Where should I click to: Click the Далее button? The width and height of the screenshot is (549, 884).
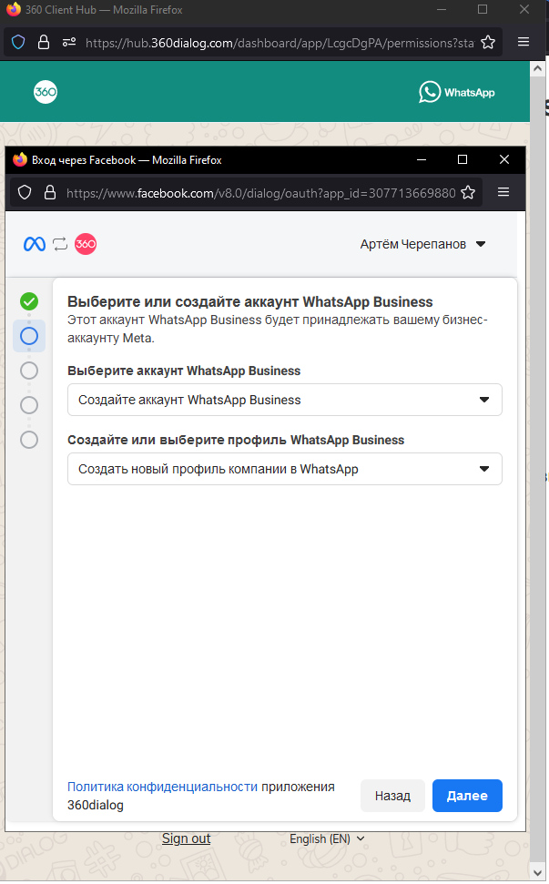467,796
